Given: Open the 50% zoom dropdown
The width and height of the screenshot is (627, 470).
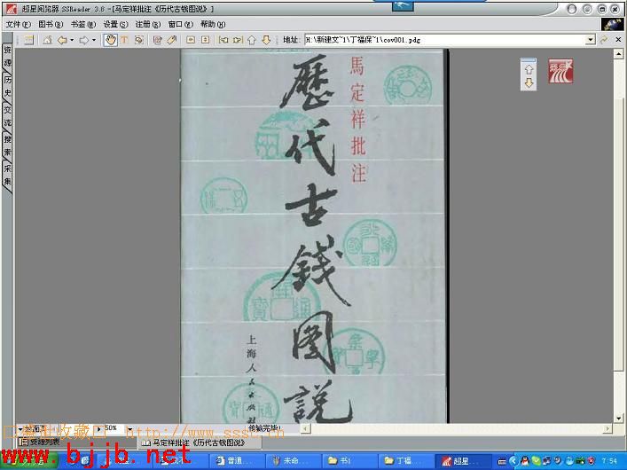Looking at the screenshot, I should point(130,429).
